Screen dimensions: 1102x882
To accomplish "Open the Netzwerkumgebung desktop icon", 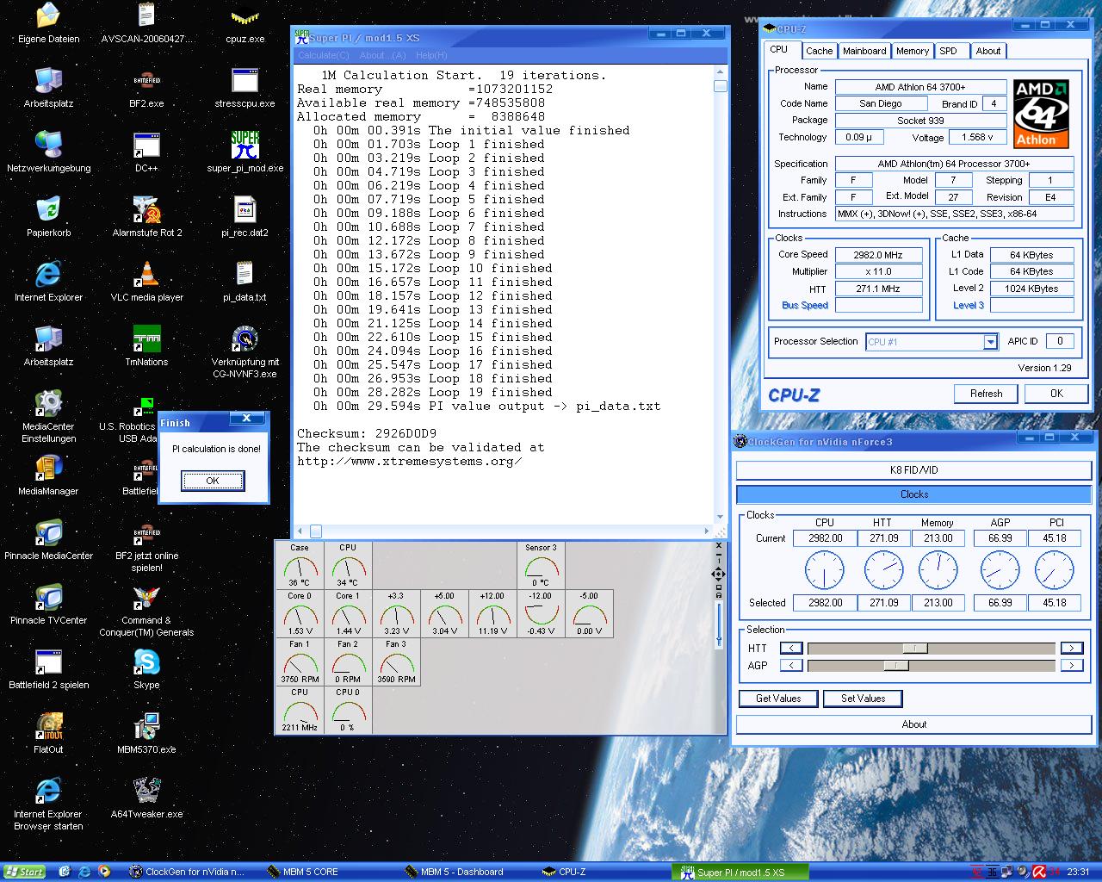I will point(48,153).
